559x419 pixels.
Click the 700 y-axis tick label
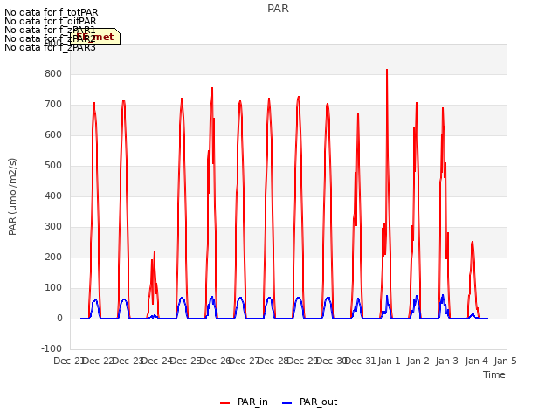tap(53, 105)
